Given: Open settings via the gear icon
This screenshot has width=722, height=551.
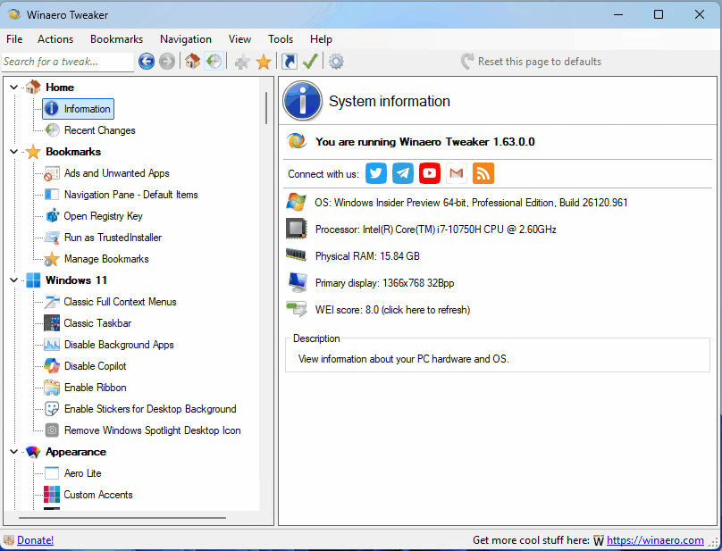Looking at the screenshot, I should point(334,62).
